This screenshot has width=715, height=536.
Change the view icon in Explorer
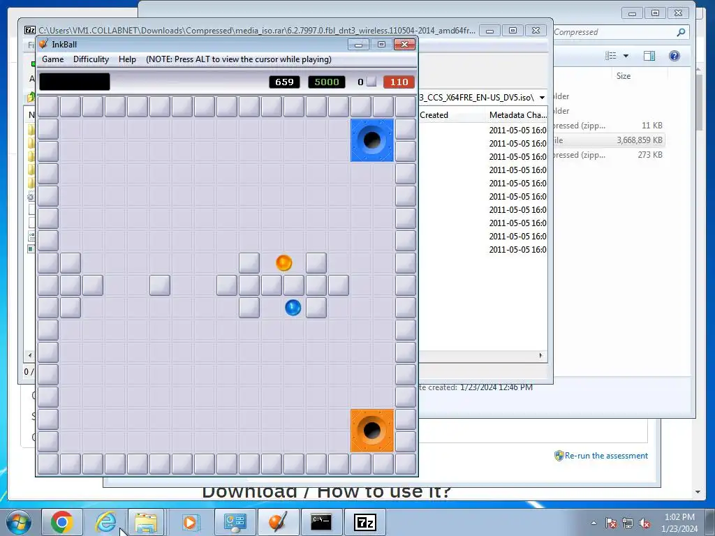pos(610,56)
